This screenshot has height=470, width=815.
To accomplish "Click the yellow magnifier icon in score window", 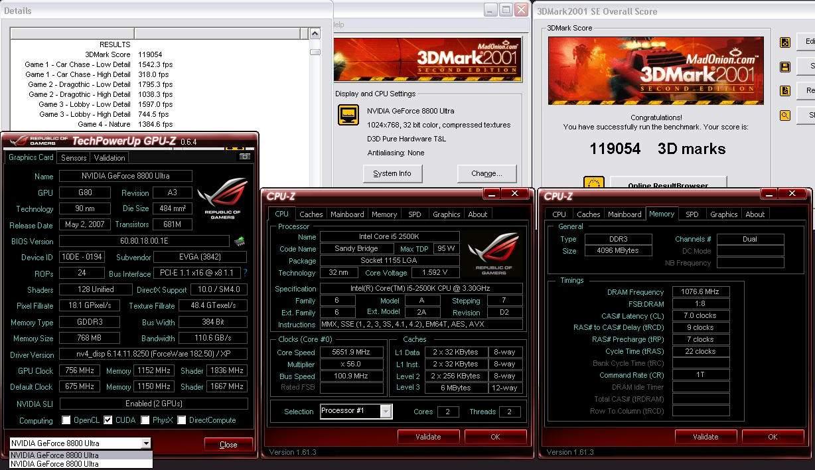I will [x=785, y=115].
